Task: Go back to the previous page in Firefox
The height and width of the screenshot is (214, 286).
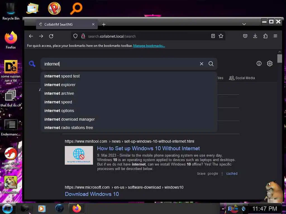Action: pos(31,36)
